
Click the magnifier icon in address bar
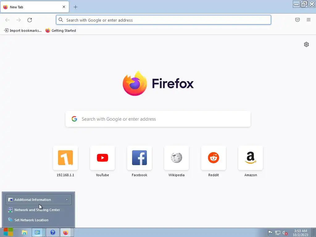point(61,20)
